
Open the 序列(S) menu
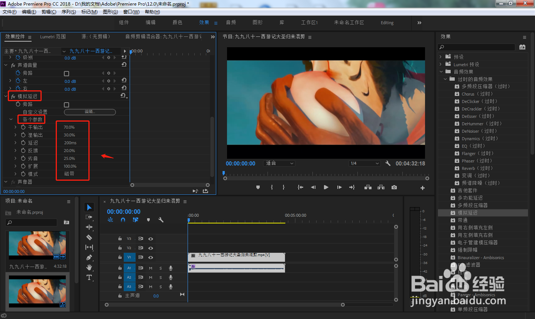coord(69,12)
